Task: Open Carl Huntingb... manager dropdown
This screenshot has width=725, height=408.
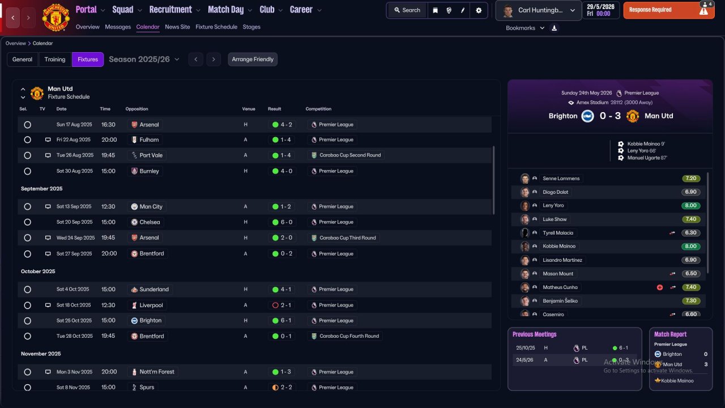Action: pyautogui.click(x=538, y=10)
